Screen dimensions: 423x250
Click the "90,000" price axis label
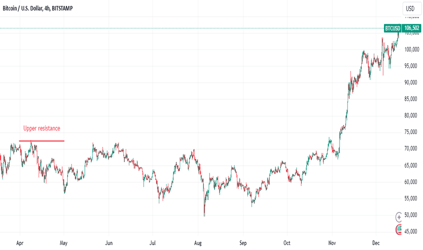(x=411, y=82)
